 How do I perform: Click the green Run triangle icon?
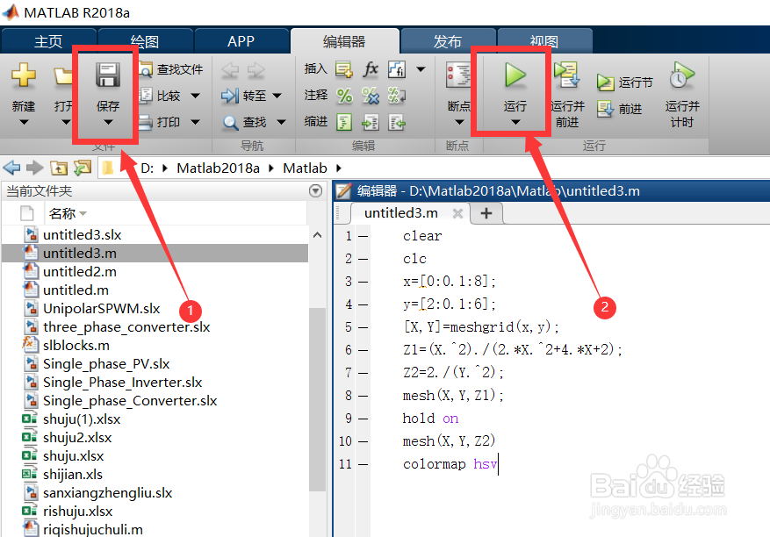pos(515,75)
